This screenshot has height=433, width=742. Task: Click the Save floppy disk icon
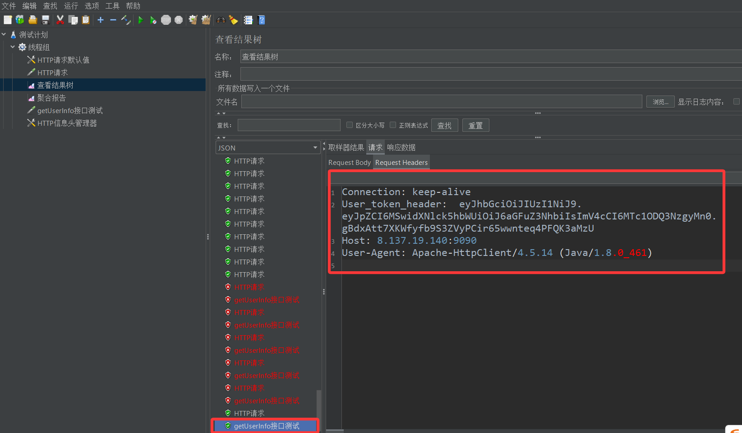(x=45, y=20)
